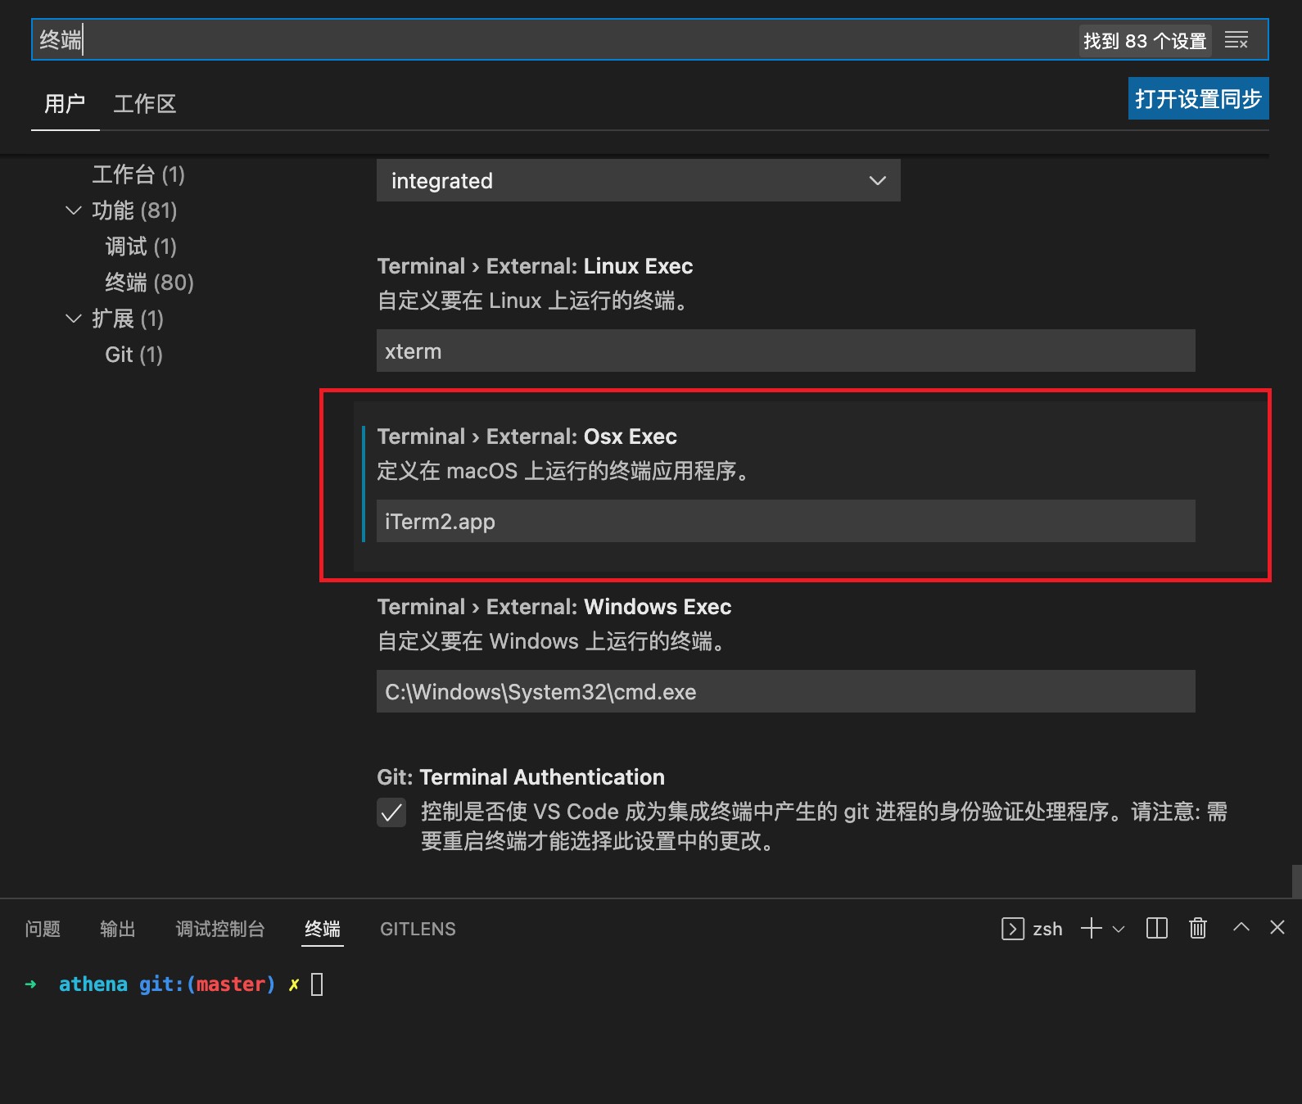The image size is (1302, 1104).
Task: Click the Git Terminal Authentication title
Action: click(x=521, y=777)
